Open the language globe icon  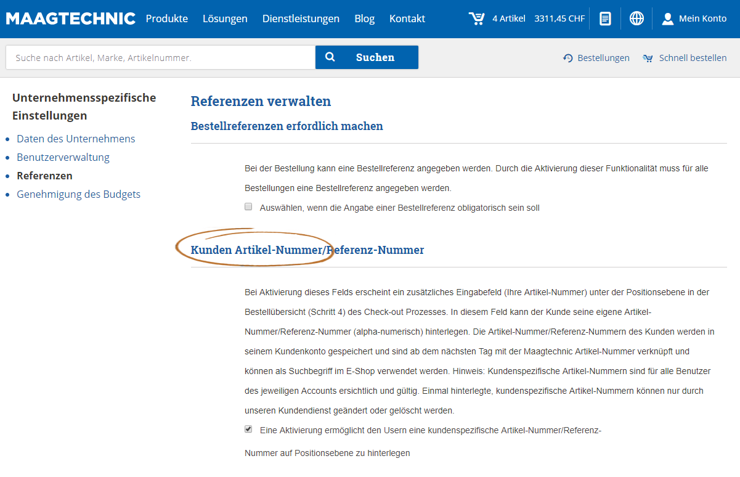(636, 18)
